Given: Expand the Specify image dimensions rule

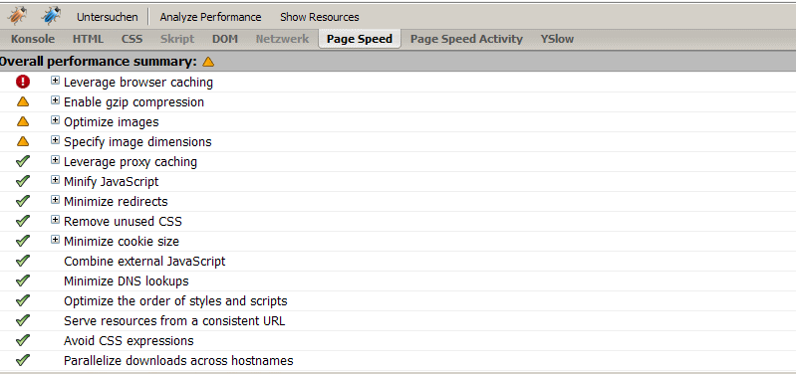Looking at the screenshot, I should coord(56,140).
